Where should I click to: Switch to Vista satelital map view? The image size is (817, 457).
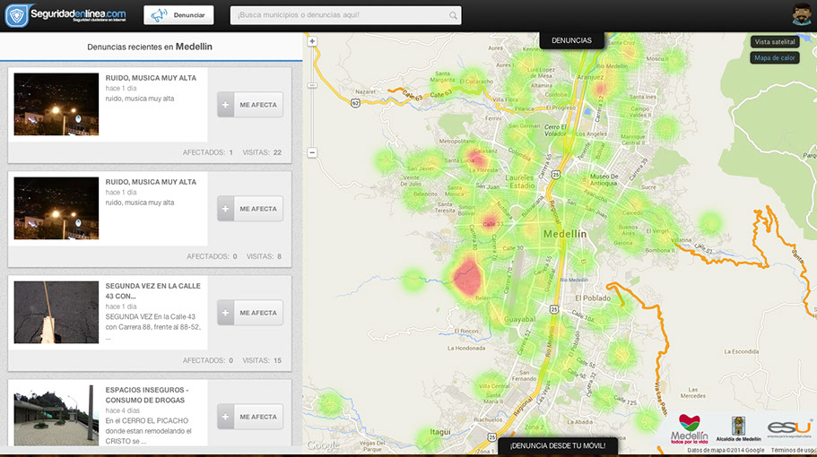coord(775,42)
